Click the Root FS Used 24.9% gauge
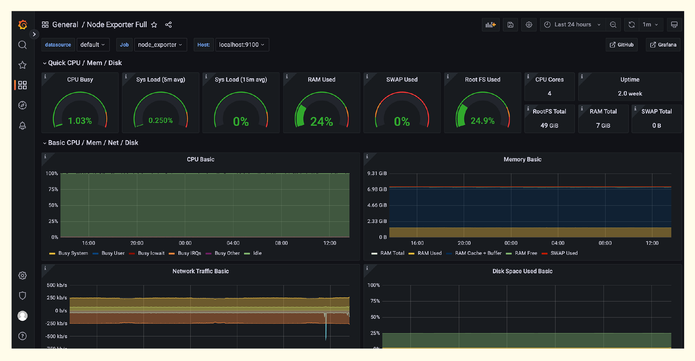The image size is (695, 361). 483,110
